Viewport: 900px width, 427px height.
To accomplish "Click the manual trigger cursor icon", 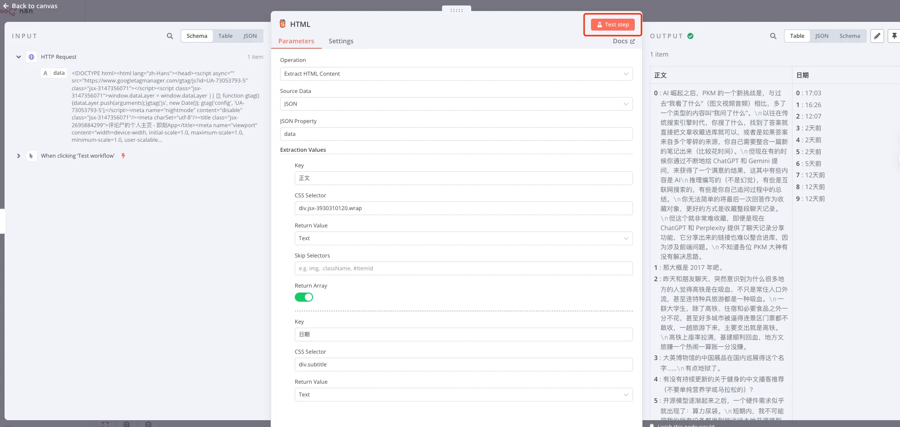I will pyautogui.click(x=31, y=156).
